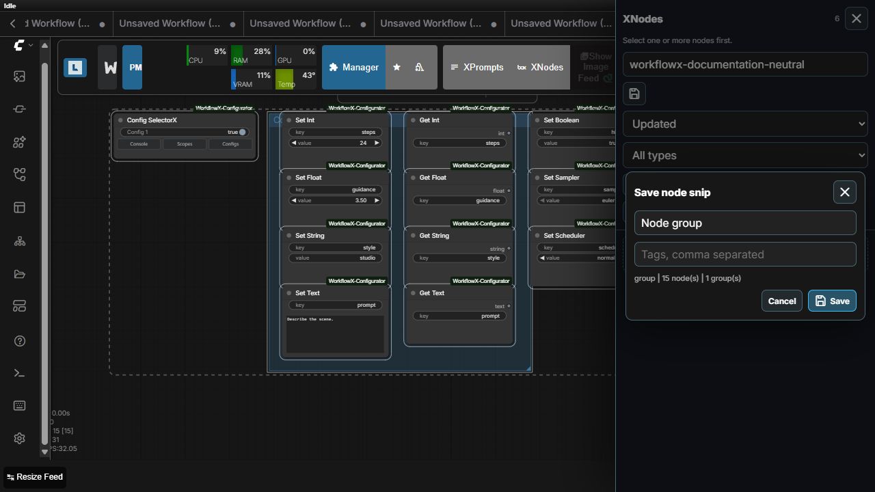Image resolution: width=875 pixels, height=492 pixels.
Task: Open the node connector sidebar icon
Action: pyautogui.click(x=20, y=109)
